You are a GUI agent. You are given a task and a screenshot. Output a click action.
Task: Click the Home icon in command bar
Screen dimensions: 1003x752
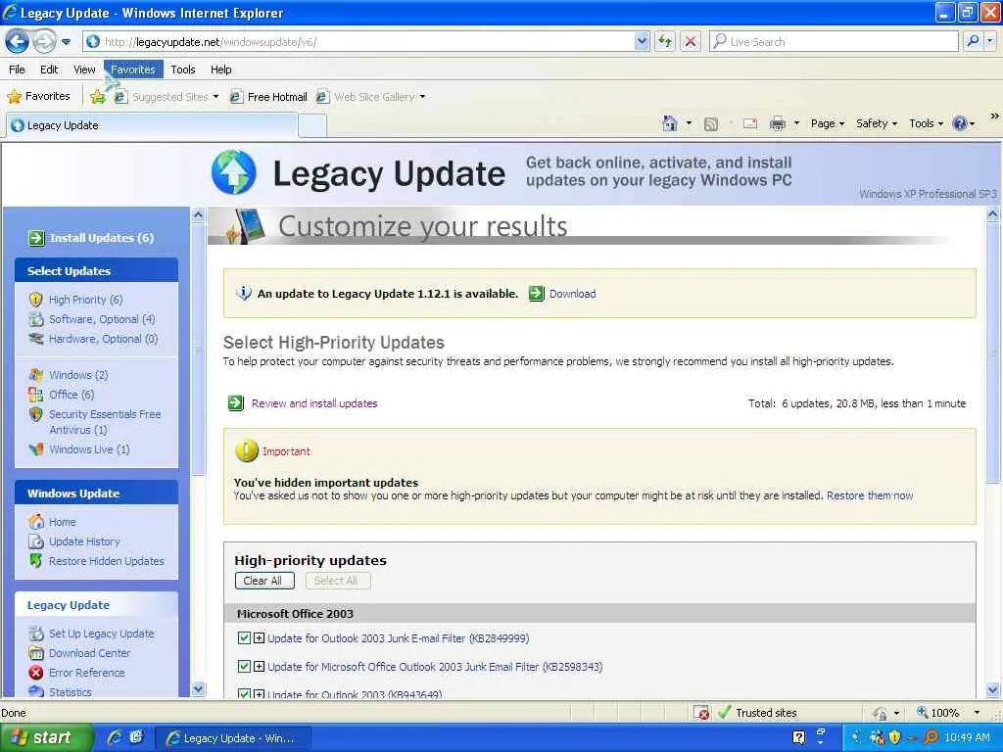click(669, 123)
